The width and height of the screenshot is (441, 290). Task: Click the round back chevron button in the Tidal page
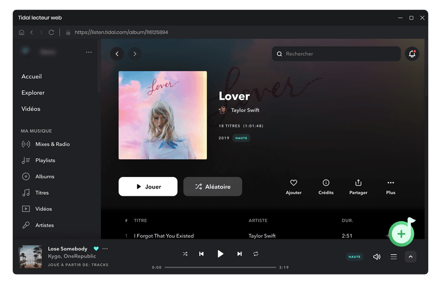coord(117,53)
